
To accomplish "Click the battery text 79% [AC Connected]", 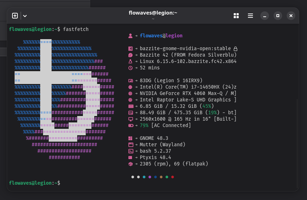I will tap(165, 126).
